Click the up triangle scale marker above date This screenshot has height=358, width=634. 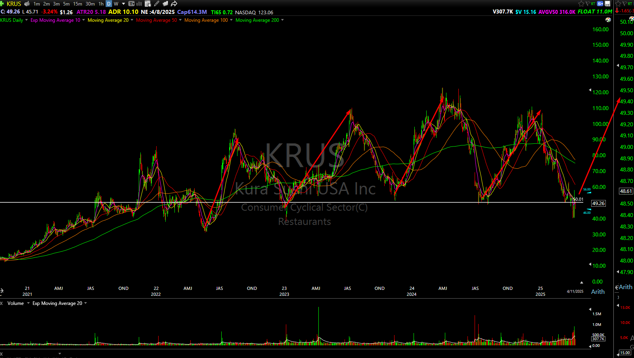(x=582, y=282)
